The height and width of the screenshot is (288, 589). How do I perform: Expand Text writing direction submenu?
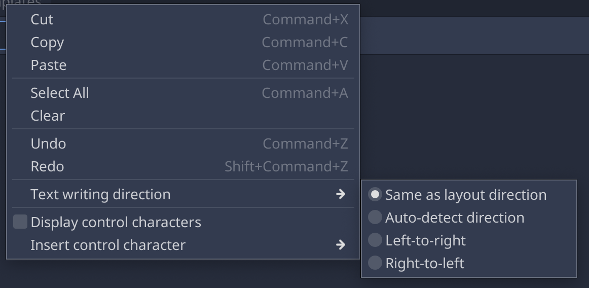pos(183,194)
